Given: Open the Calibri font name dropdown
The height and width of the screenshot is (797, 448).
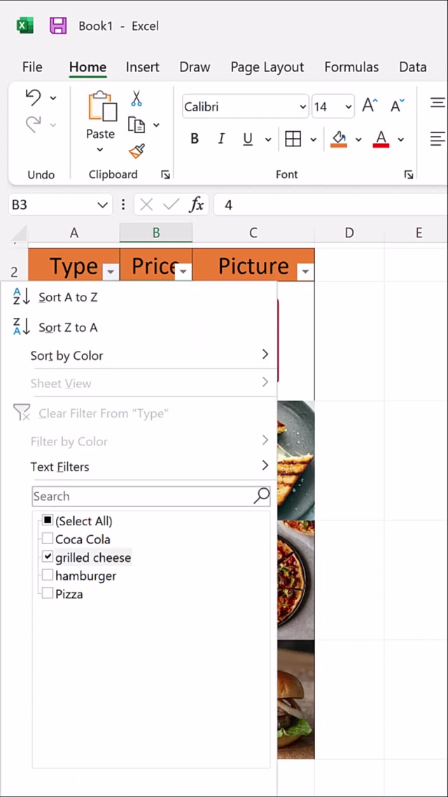Looking at the screenshot, I should [302, 107].
